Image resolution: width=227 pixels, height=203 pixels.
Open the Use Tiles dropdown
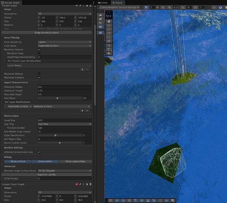[65, 124]
